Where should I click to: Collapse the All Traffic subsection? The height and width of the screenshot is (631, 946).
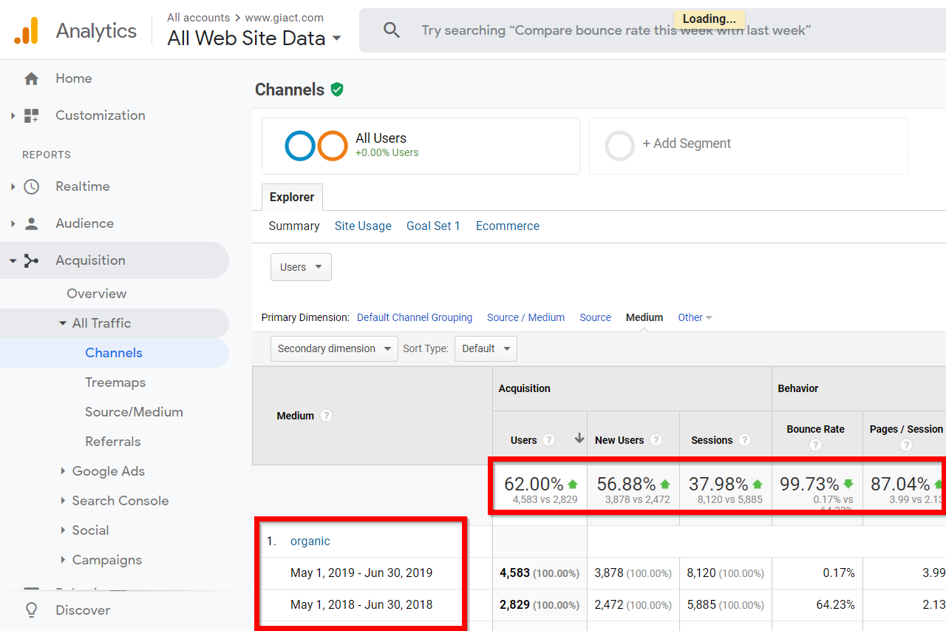click(x=63, y=323)
